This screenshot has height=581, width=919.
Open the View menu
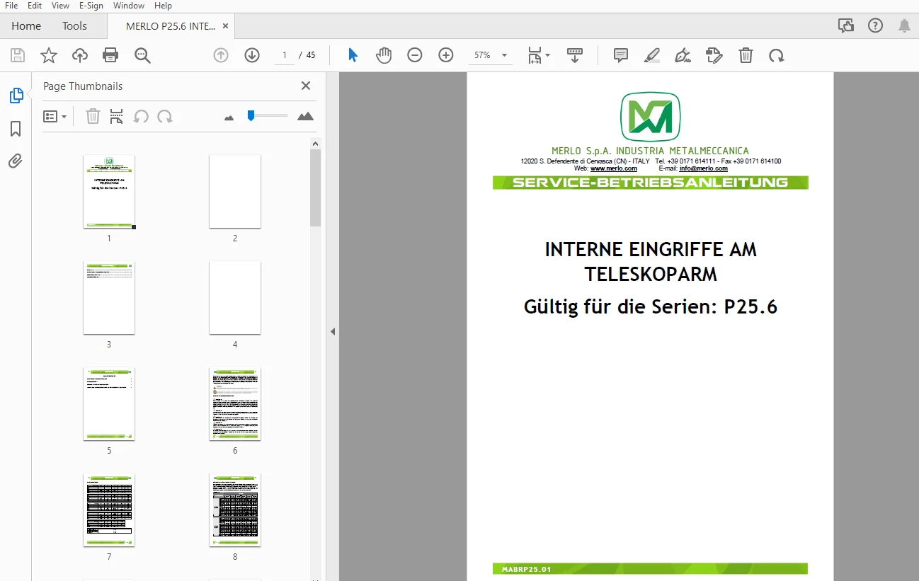60,6
